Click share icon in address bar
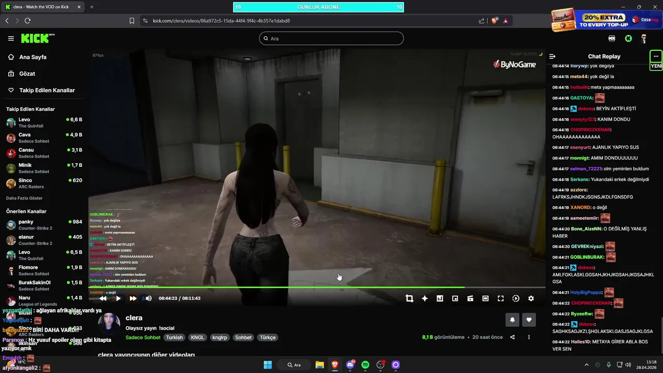 pyautogui.click(x=482, y=21)
